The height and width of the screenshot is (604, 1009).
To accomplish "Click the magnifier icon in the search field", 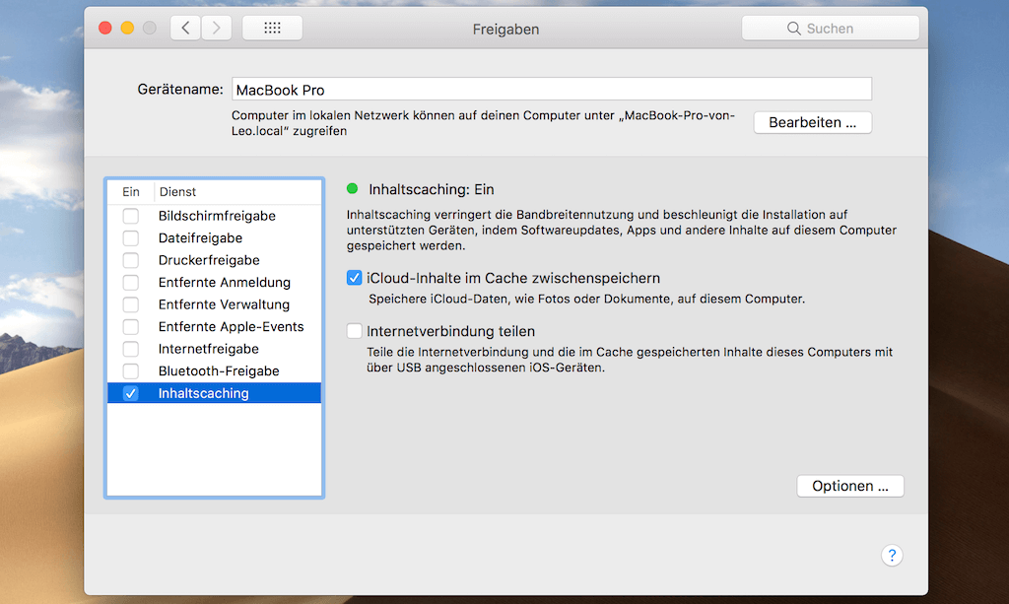I will (794, 29).
